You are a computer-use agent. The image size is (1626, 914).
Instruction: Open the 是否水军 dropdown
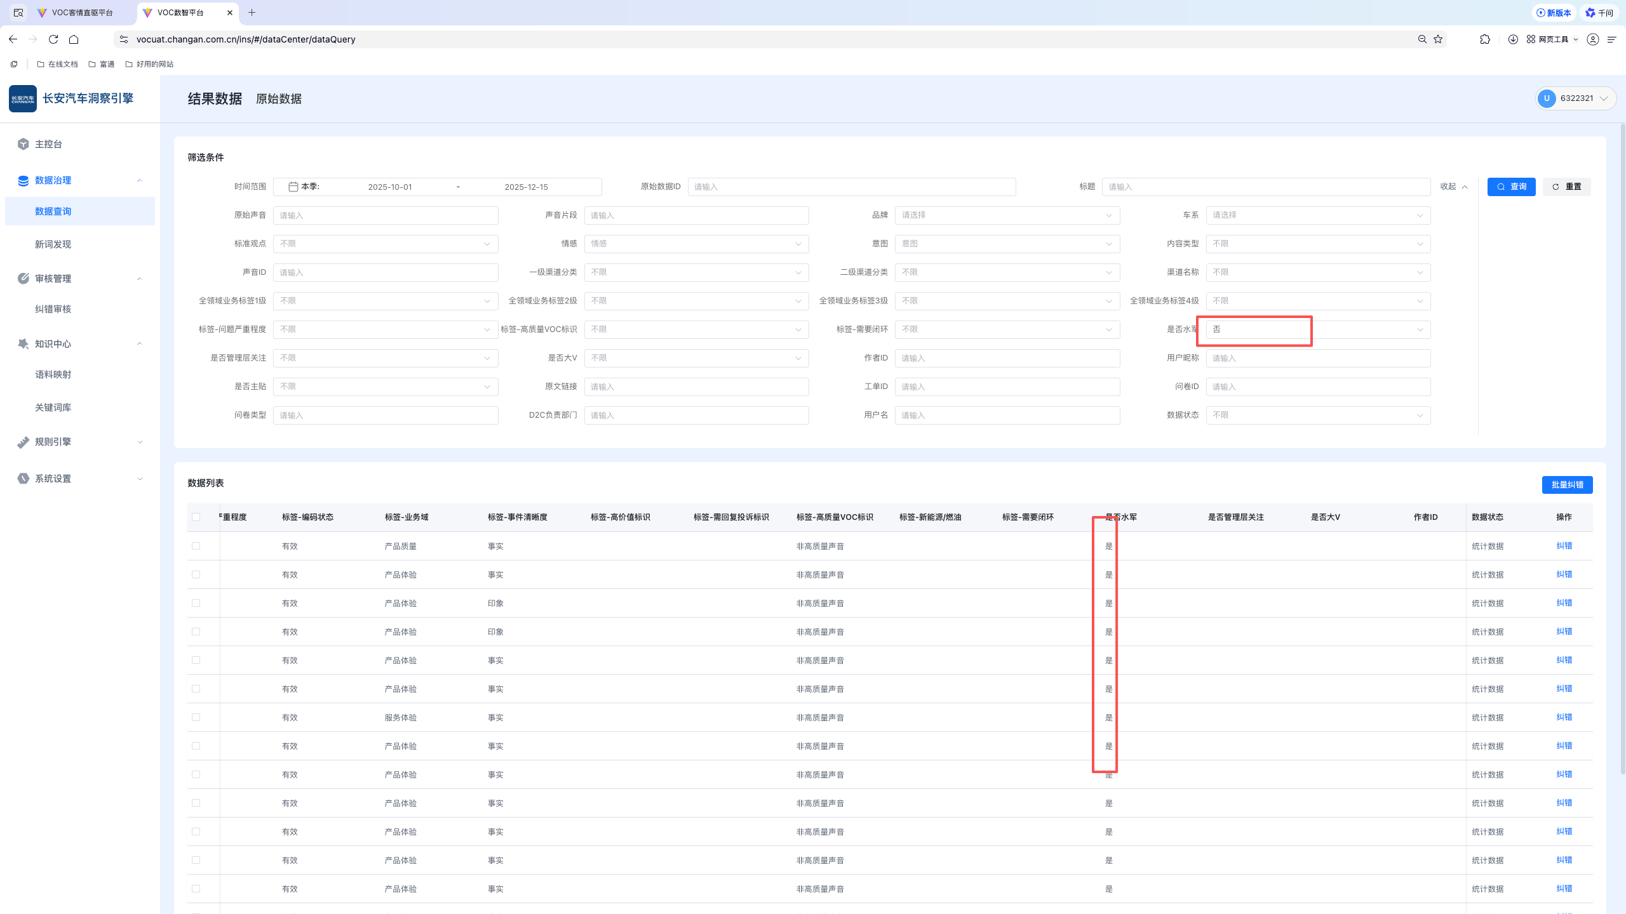[x=1317, y=329]
